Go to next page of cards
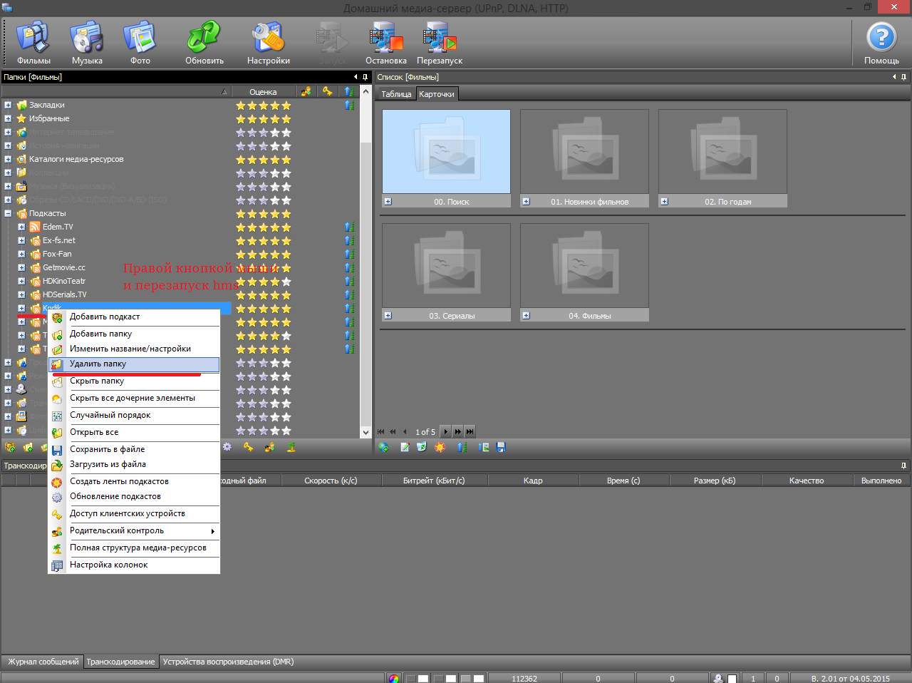Viewport: 912px width, 683px height. click(445, 431)
